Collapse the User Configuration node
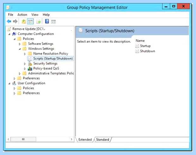This screenshot has width=196, height=155. coord(9,83)
